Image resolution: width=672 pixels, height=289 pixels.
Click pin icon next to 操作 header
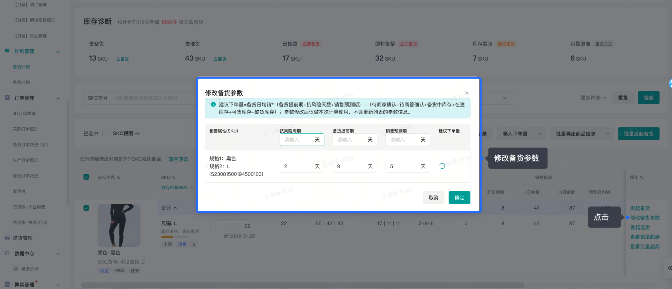642,177
